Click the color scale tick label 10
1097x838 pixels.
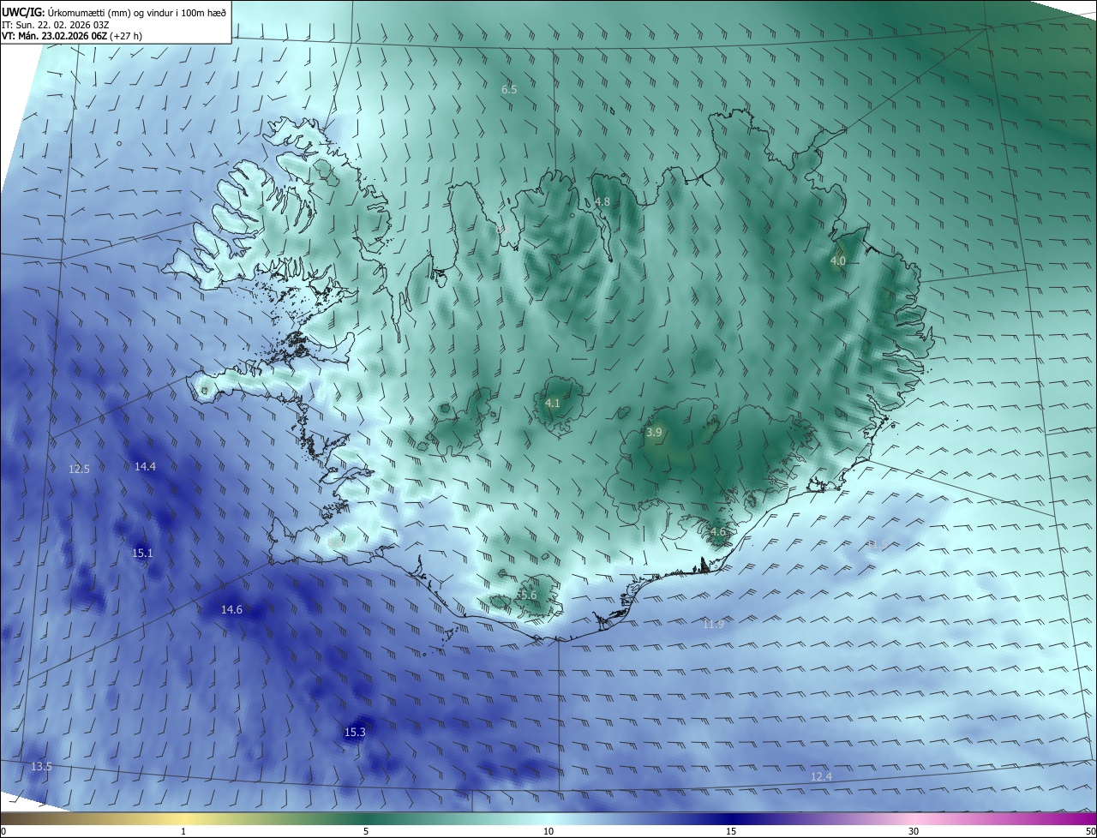tap(548, 831)
